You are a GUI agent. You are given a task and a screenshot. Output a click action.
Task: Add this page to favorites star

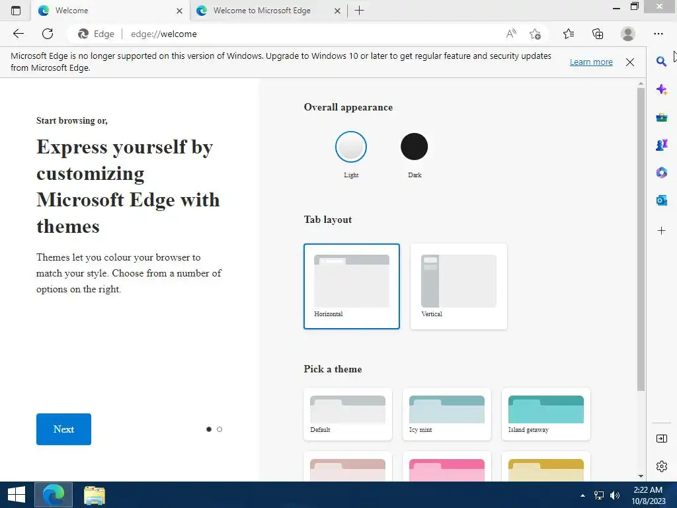point(535,34)
